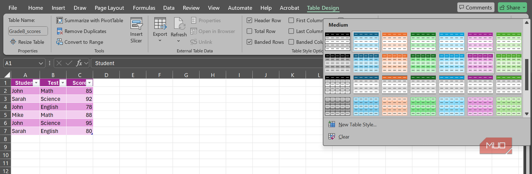Click the Insert Function fx icon

pos(79,63)
